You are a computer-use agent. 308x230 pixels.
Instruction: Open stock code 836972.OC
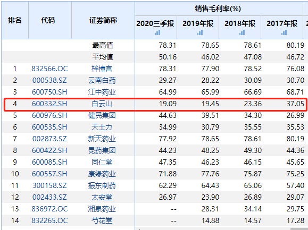(x=49, y=209)
